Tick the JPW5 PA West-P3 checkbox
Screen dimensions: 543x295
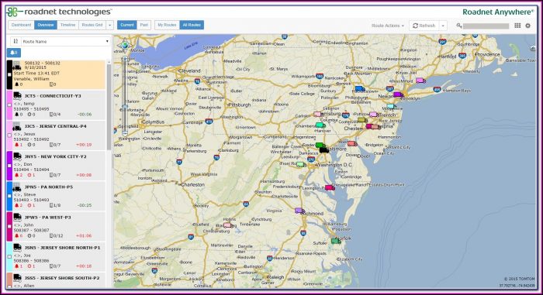(9, 227)
